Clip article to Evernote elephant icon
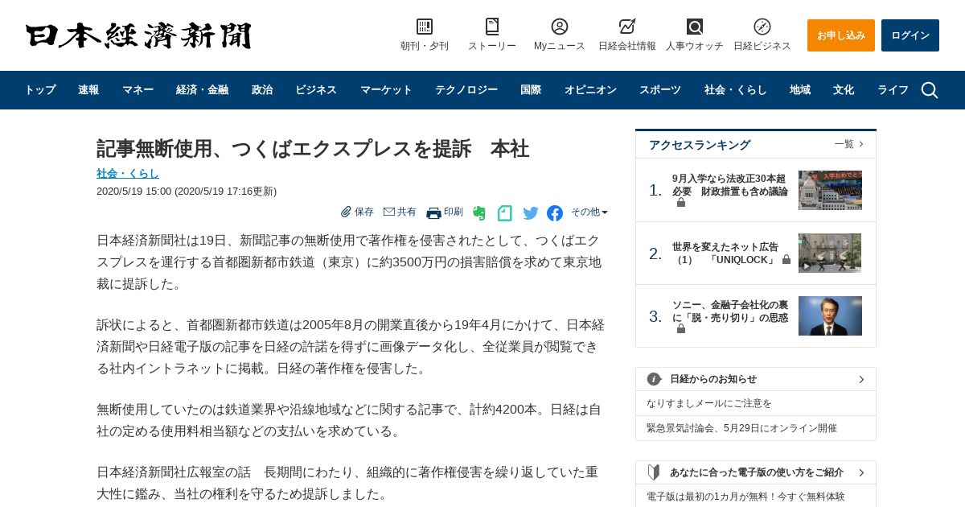Screen dimensions: 965x507 point(479,213)
